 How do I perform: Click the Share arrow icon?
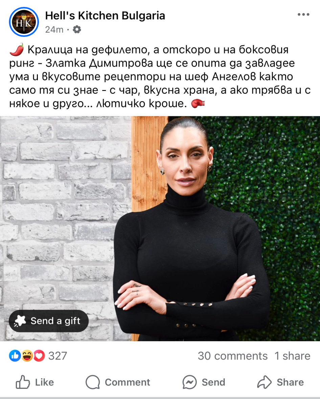click(264, 382)
